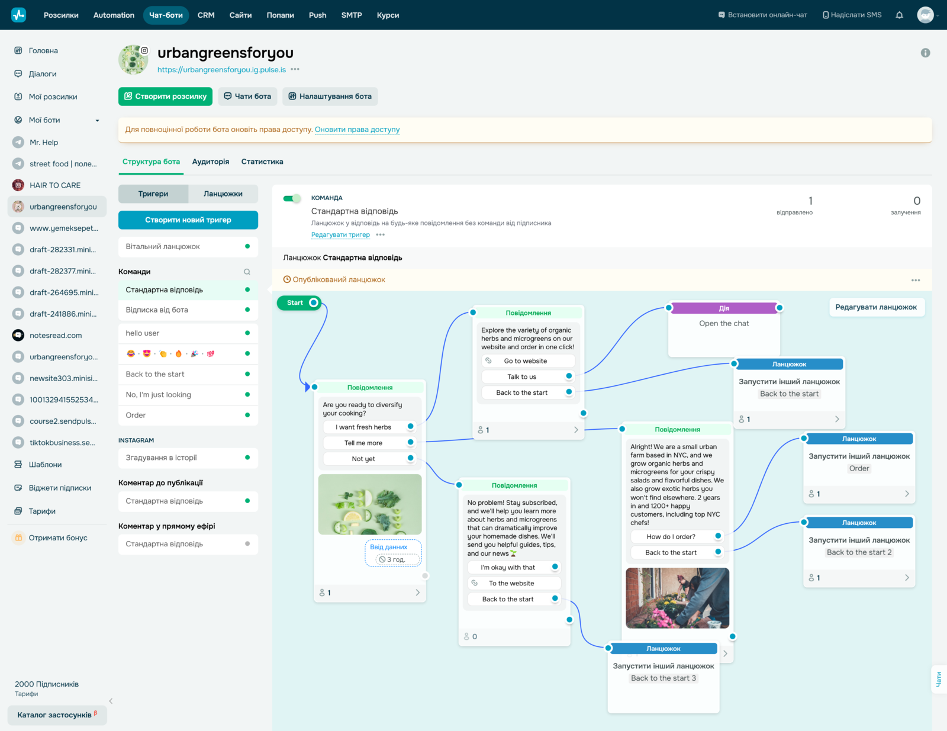Toggle the Вітальний ланцюжок status dot
The image size is (947, 731).
[x=247, y=246]
